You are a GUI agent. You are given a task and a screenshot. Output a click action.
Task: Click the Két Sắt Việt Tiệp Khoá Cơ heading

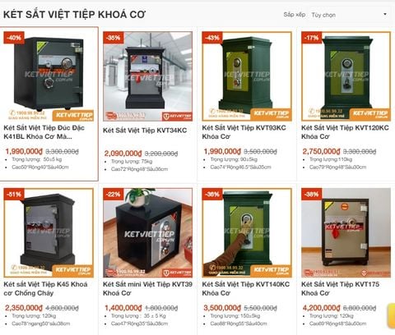[74, 15]
